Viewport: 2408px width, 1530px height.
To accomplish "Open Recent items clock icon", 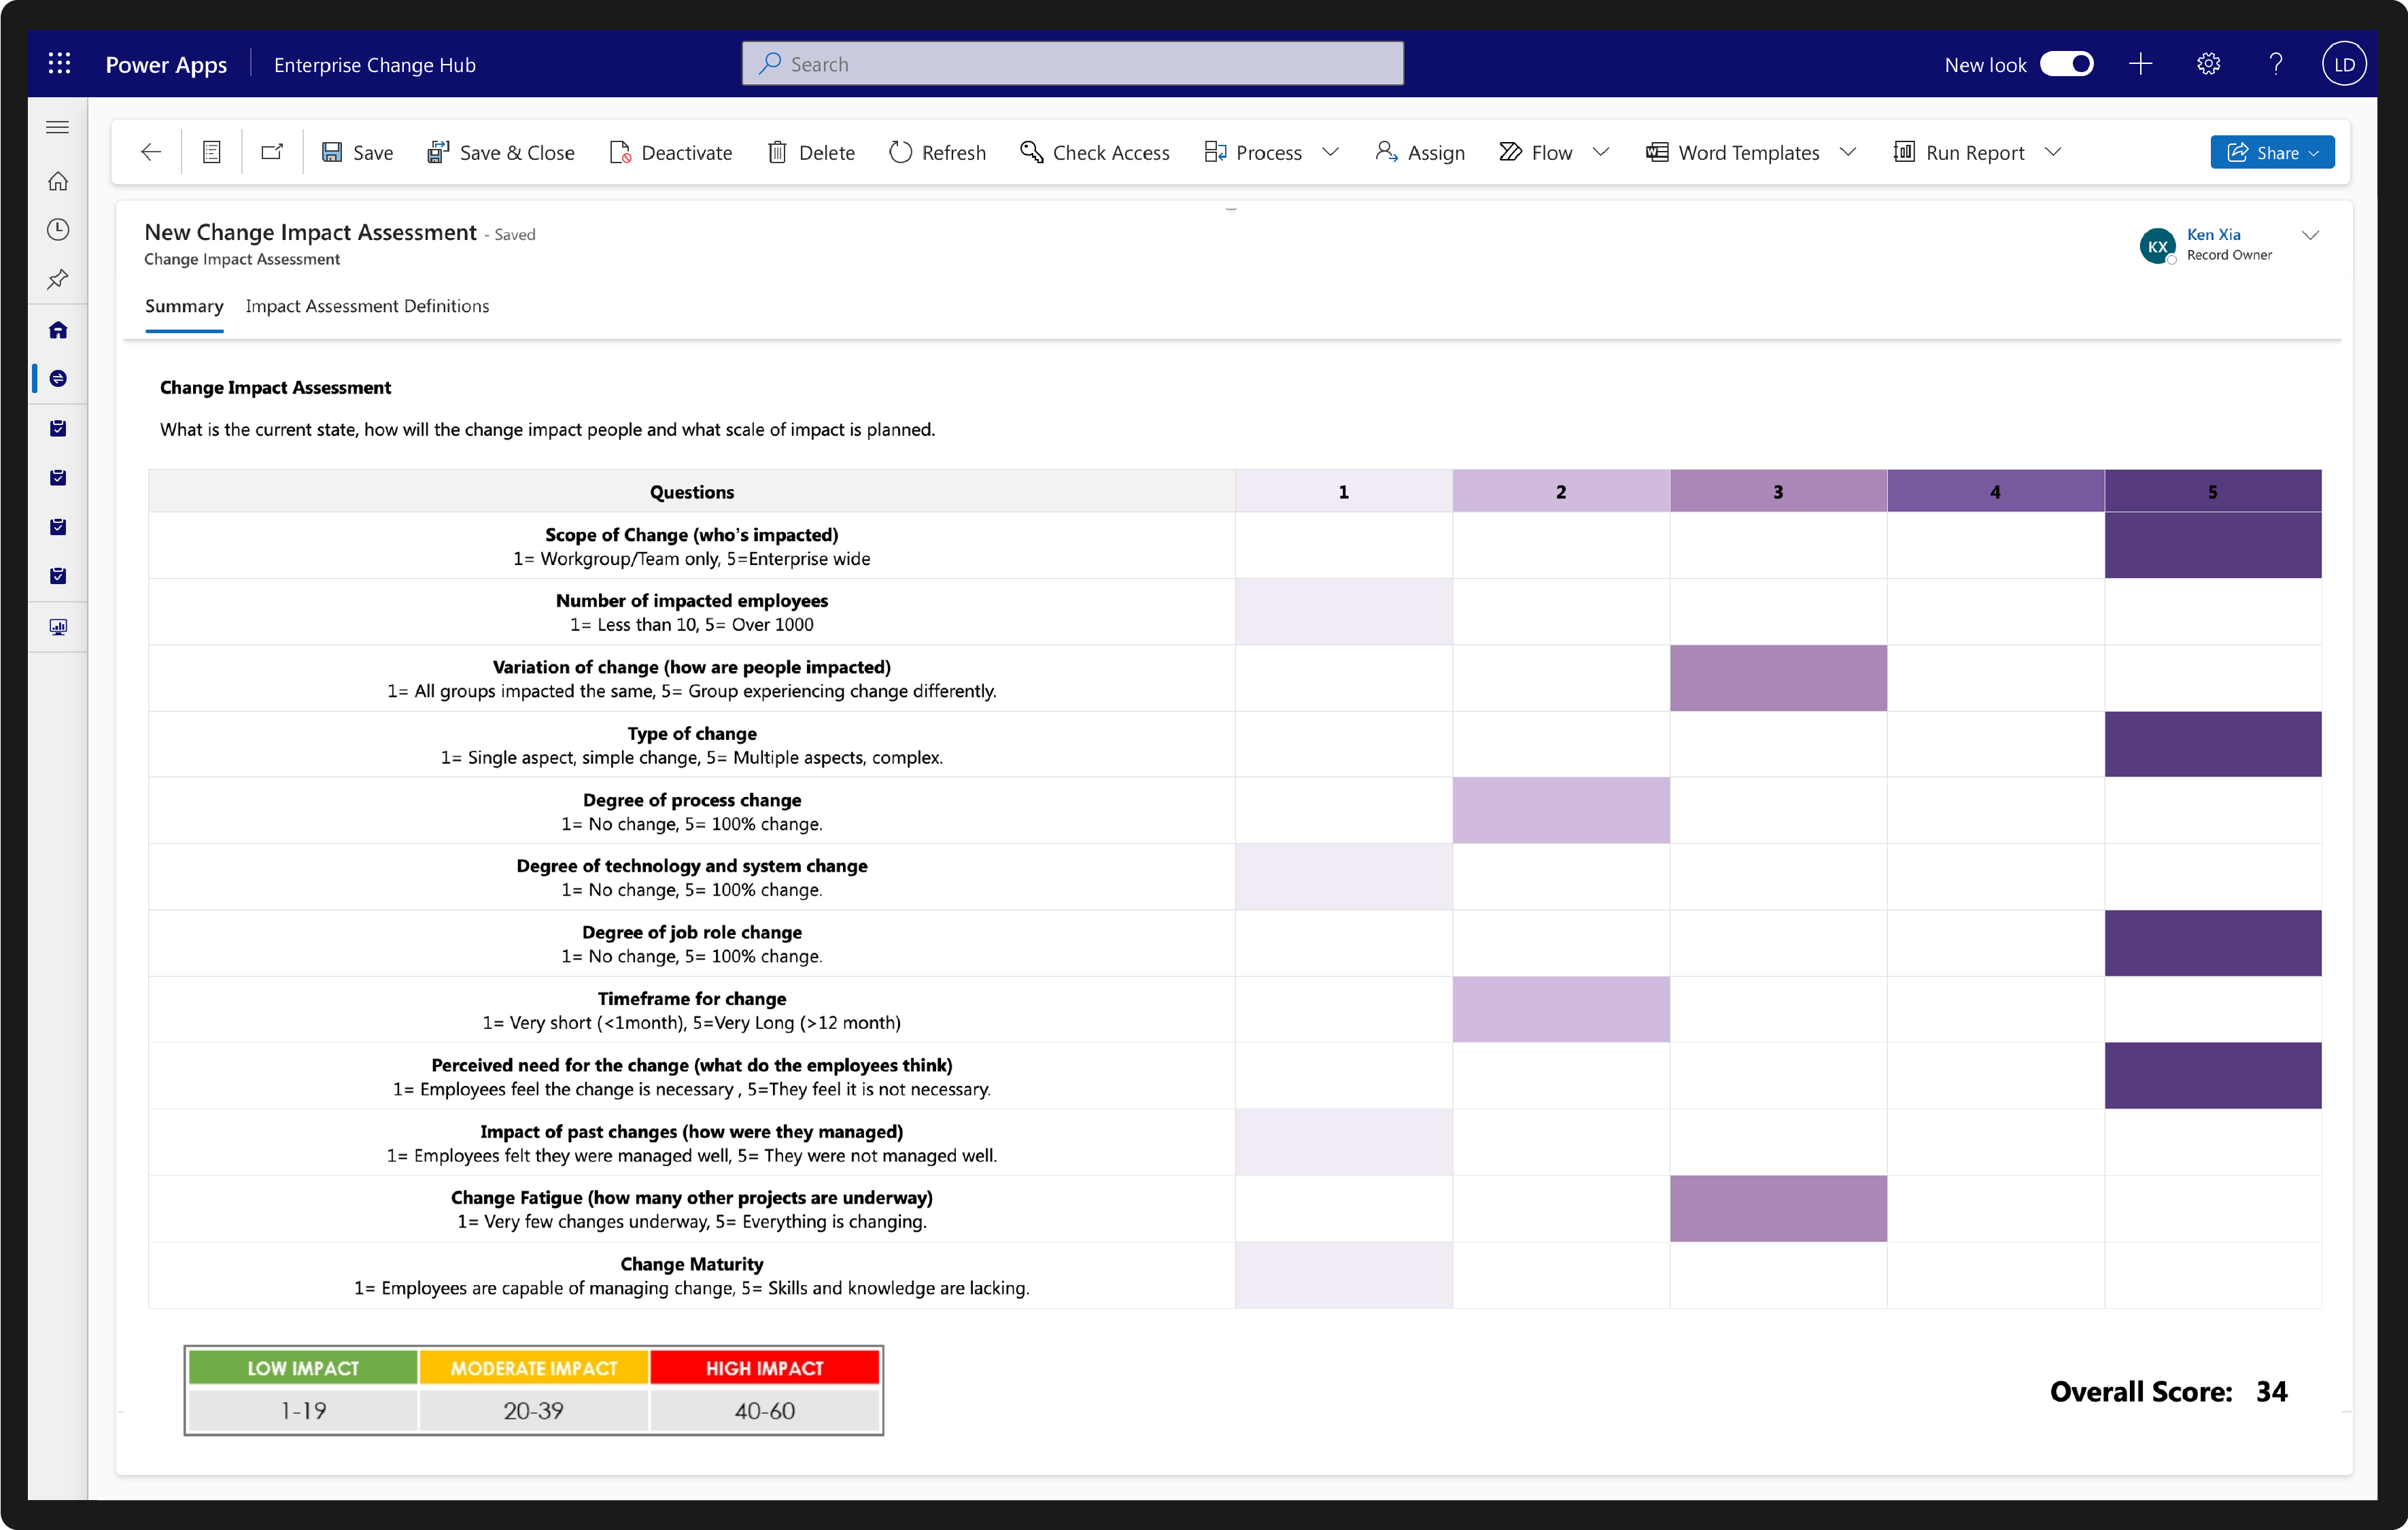I will [x=58, y=230].
